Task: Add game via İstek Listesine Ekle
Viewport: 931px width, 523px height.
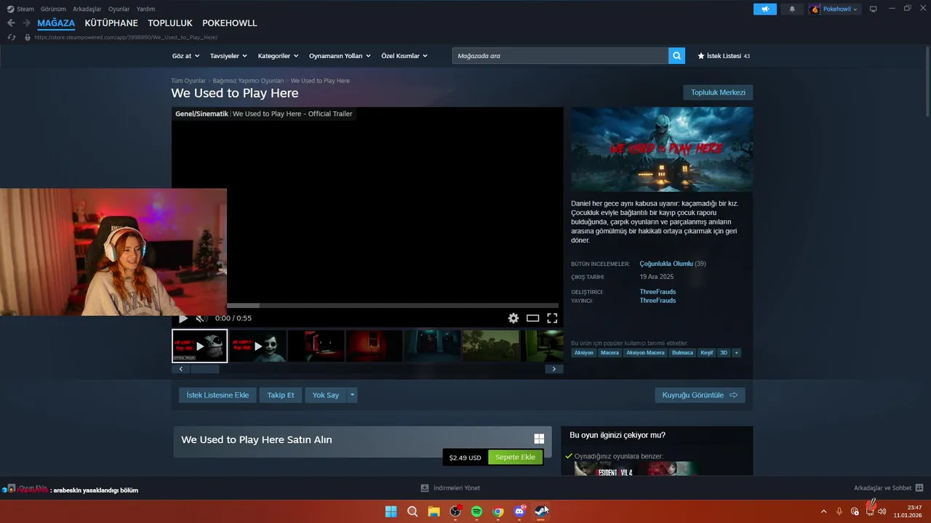Action: 217,395
